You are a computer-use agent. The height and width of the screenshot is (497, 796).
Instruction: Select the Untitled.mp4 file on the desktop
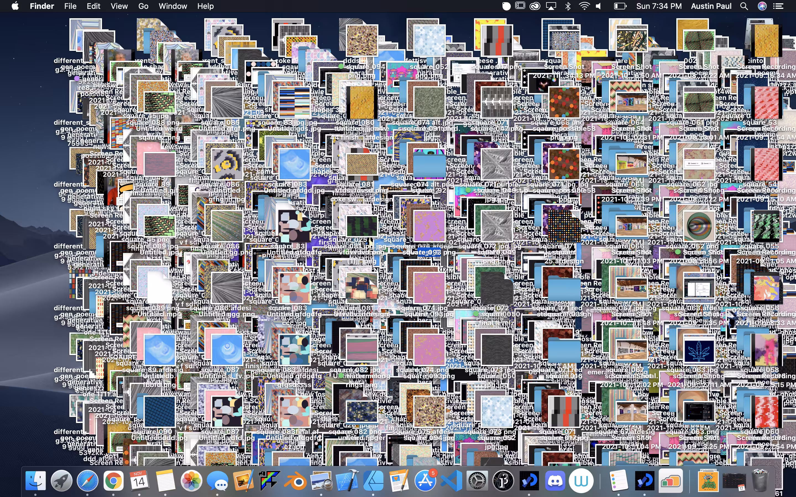point(159,314)
